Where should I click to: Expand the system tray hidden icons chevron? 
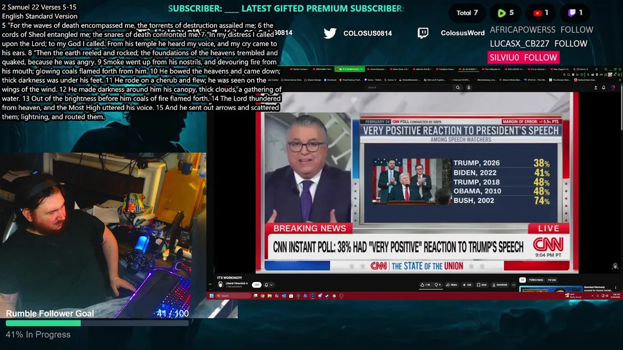592,296
